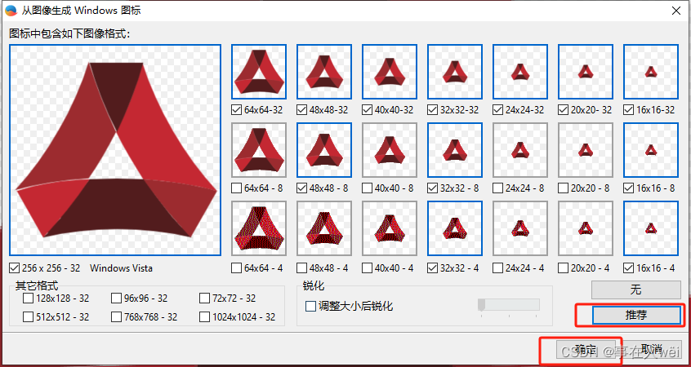Click the app icon in title bar

pyautogui.click(x=11, y=11)
